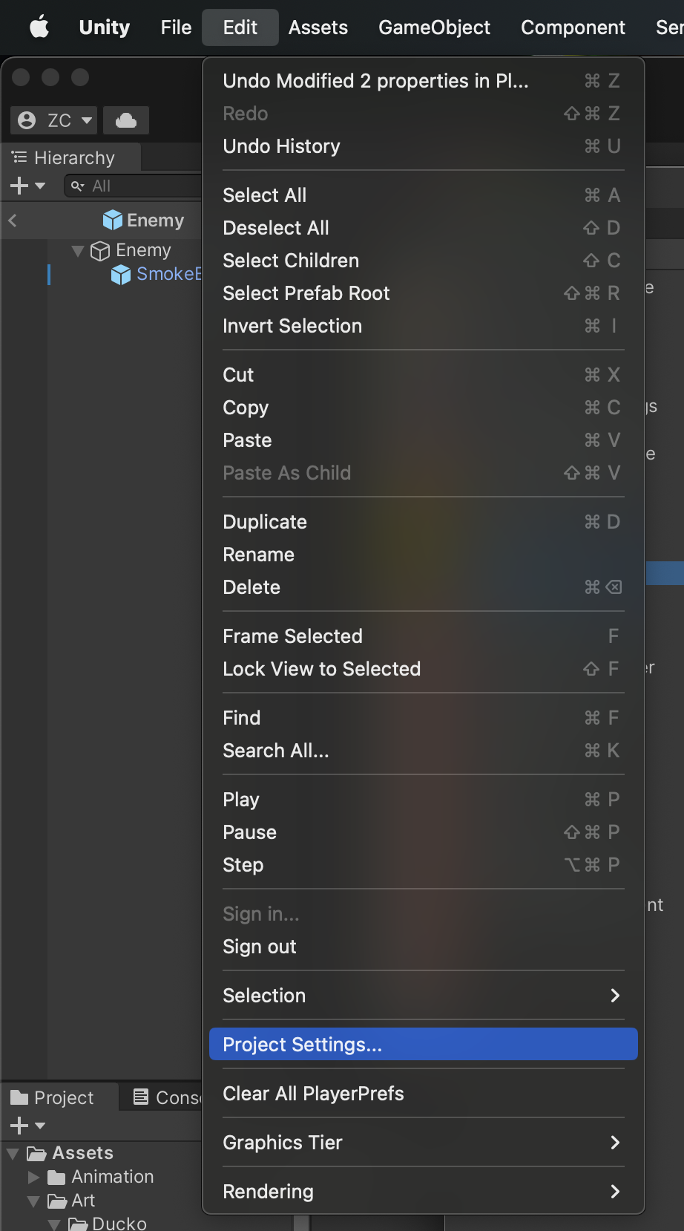
Task: Click the cloud services icon
Action: pos(126,120)
